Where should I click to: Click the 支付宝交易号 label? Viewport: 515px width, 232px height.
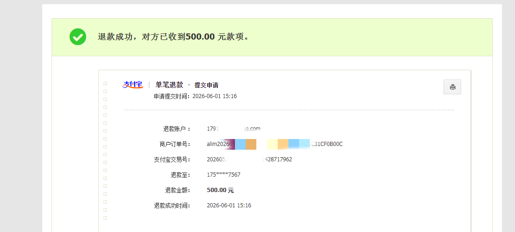pos(172,160)
